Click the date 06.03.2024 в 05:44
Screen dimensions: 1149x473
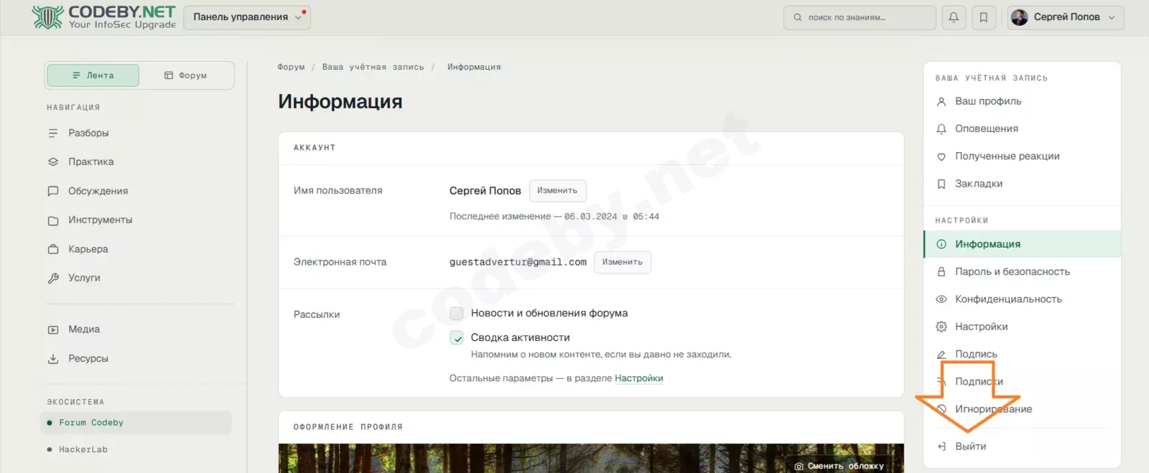611,217
